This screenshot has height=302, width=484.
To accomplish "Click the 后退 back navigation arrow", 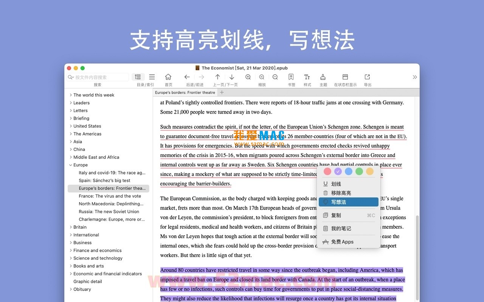I will point(187,77).
